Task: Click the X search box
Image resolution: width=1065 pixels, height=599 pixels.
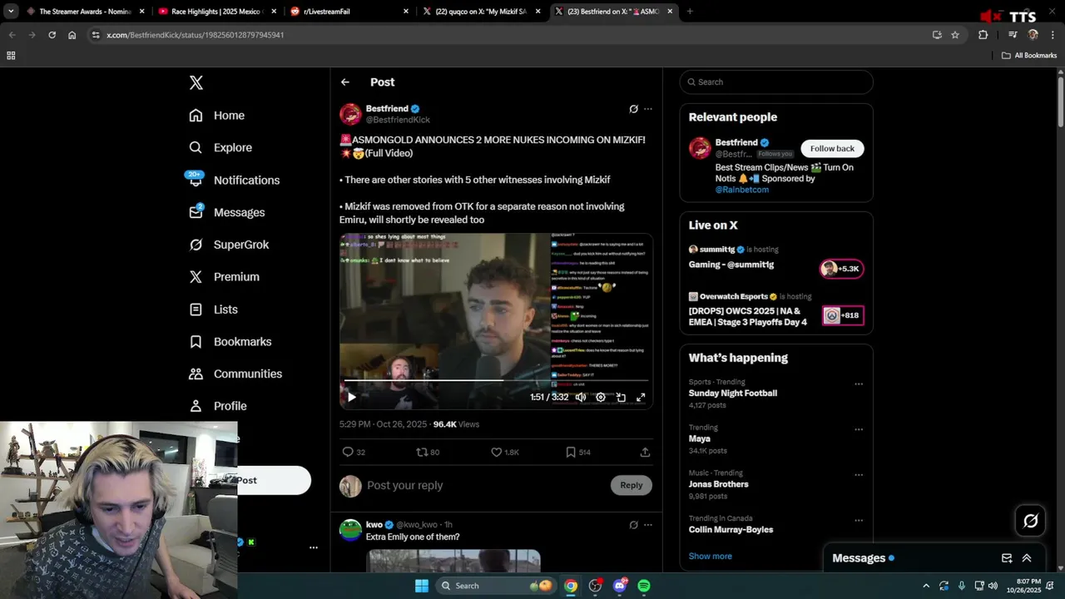Action: (776, 82)
